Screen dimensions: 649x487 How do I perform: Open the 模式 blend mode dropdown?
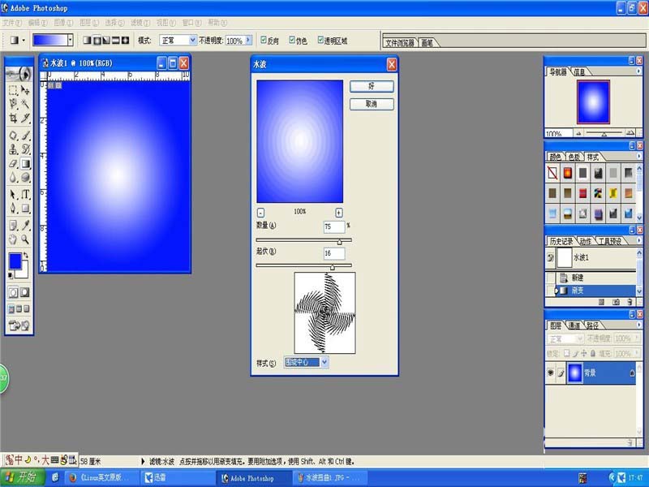click(x=178, y=40)
